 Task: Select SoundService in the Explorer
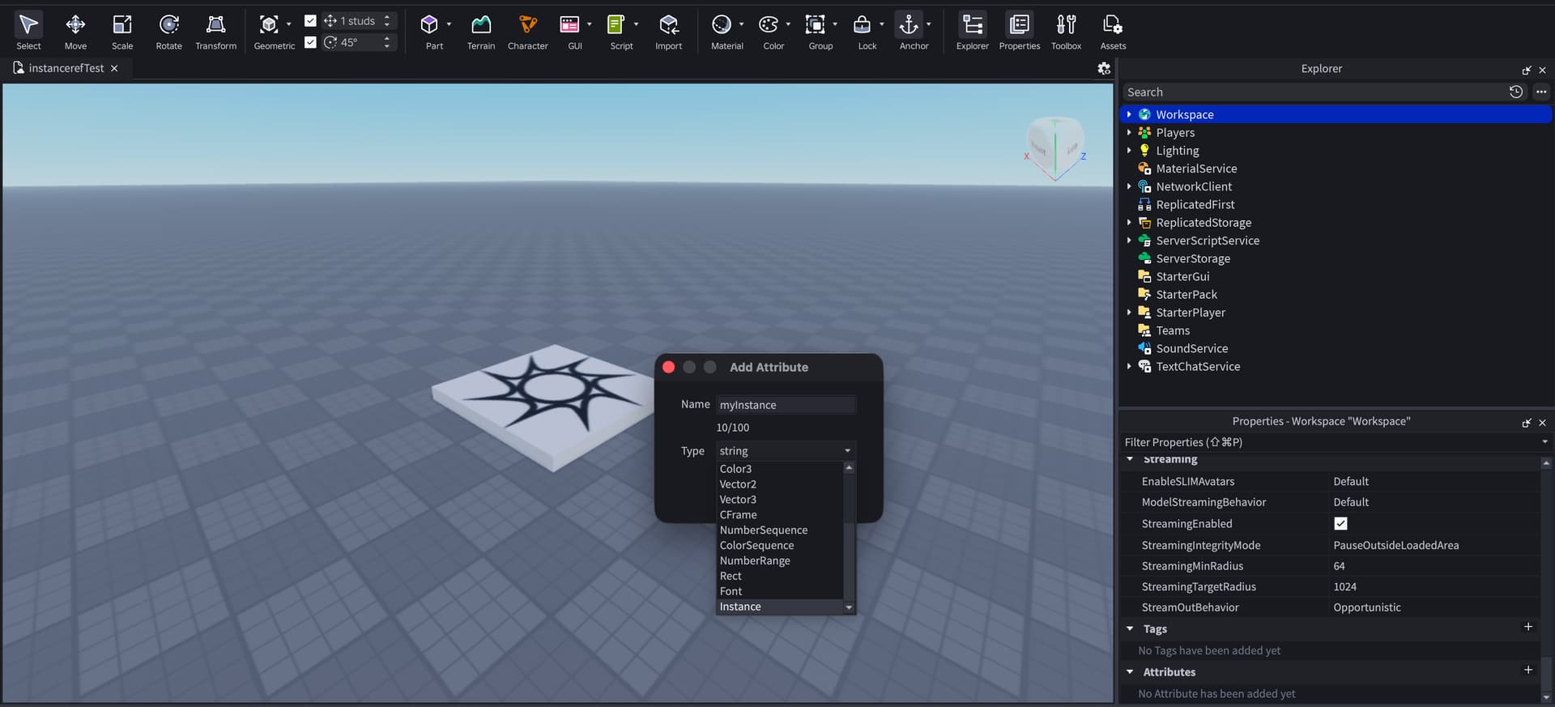pos(1191,349)
